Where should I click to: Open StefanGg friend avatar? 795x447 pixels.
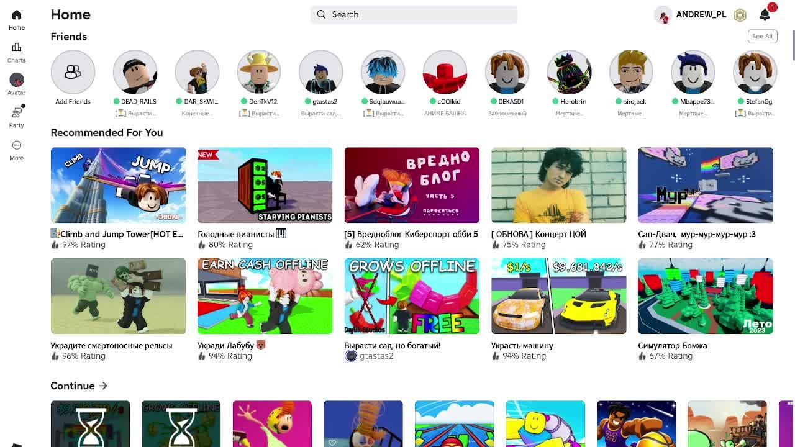[755, 72]
